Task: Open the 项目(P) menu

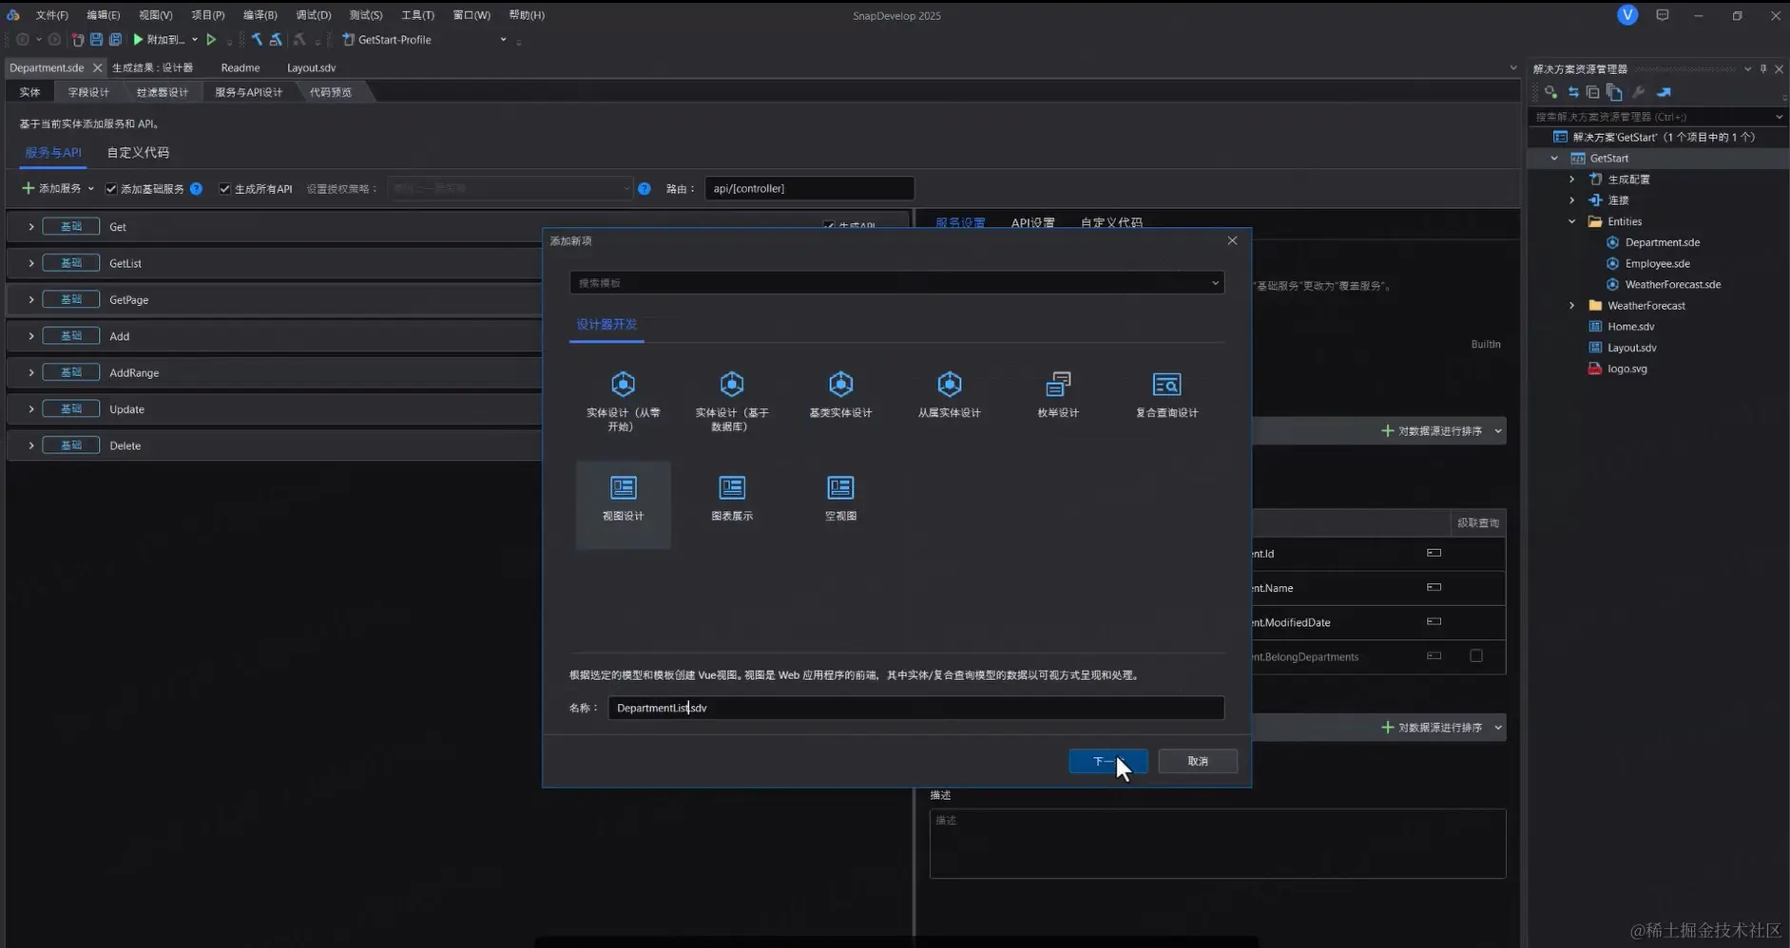Action: [x=207, y=15]
